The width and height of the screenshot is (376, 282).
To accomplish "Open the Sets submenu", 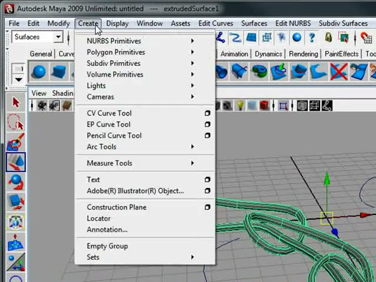I will tap(145, 257).
